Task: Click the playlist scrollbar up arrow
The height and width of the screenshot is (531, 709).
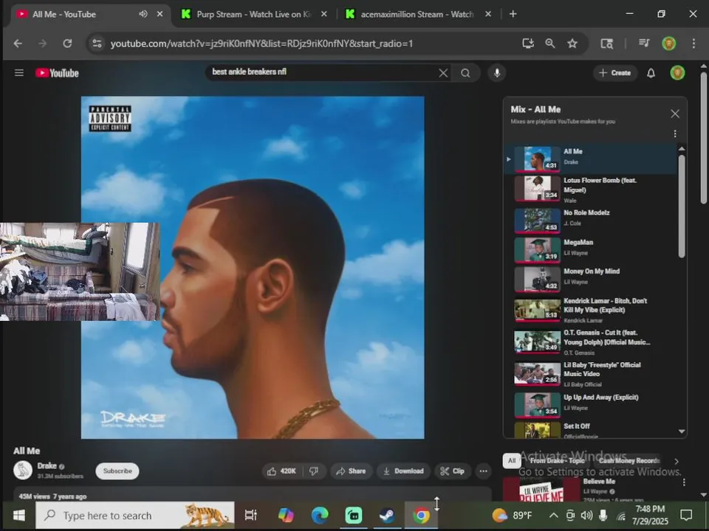Action: pos(682,148)
